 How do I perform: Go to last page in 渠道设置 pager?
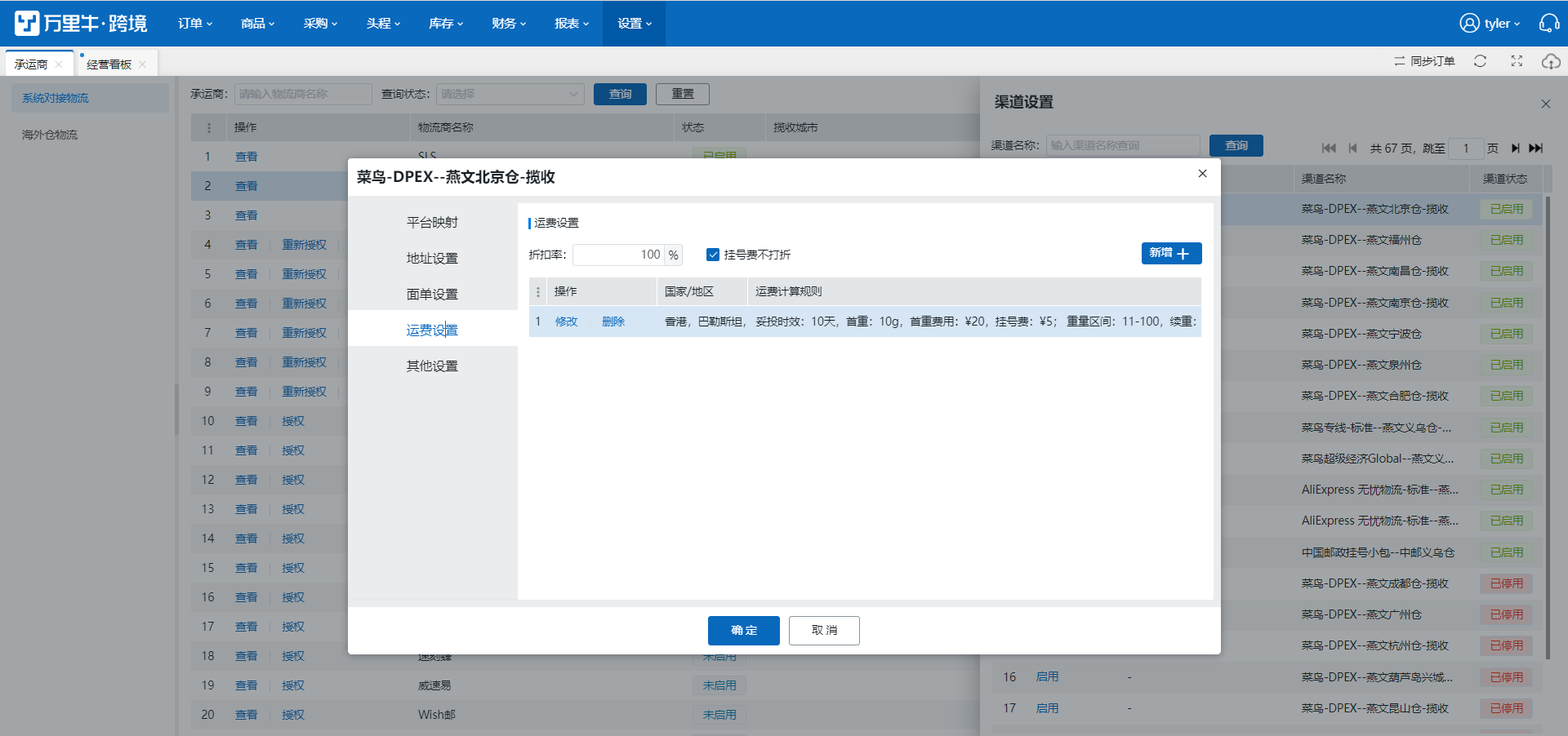[x=1536, y=148]
